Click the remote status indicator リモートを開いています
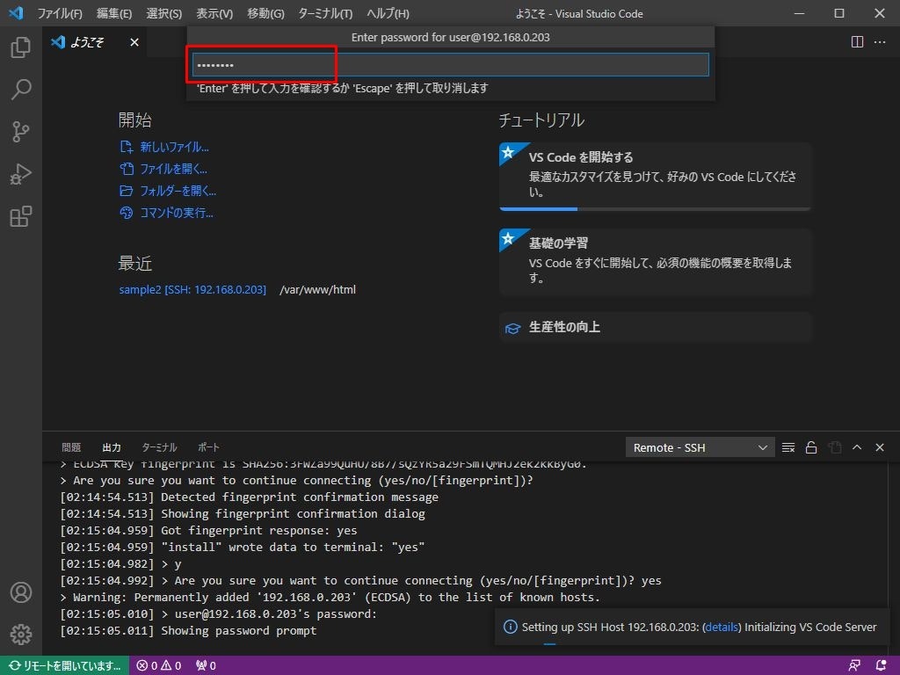Image resolution: width=900 pixels, height=675 pixels. pyautogui.click(x=64, y=665)
